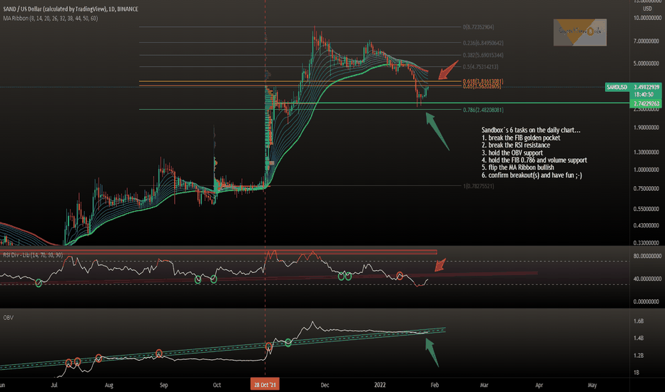This screenshot has width=665, height=392.
Task: Click the 0.55000000 price axis value
Action: [x=647, y=209]
